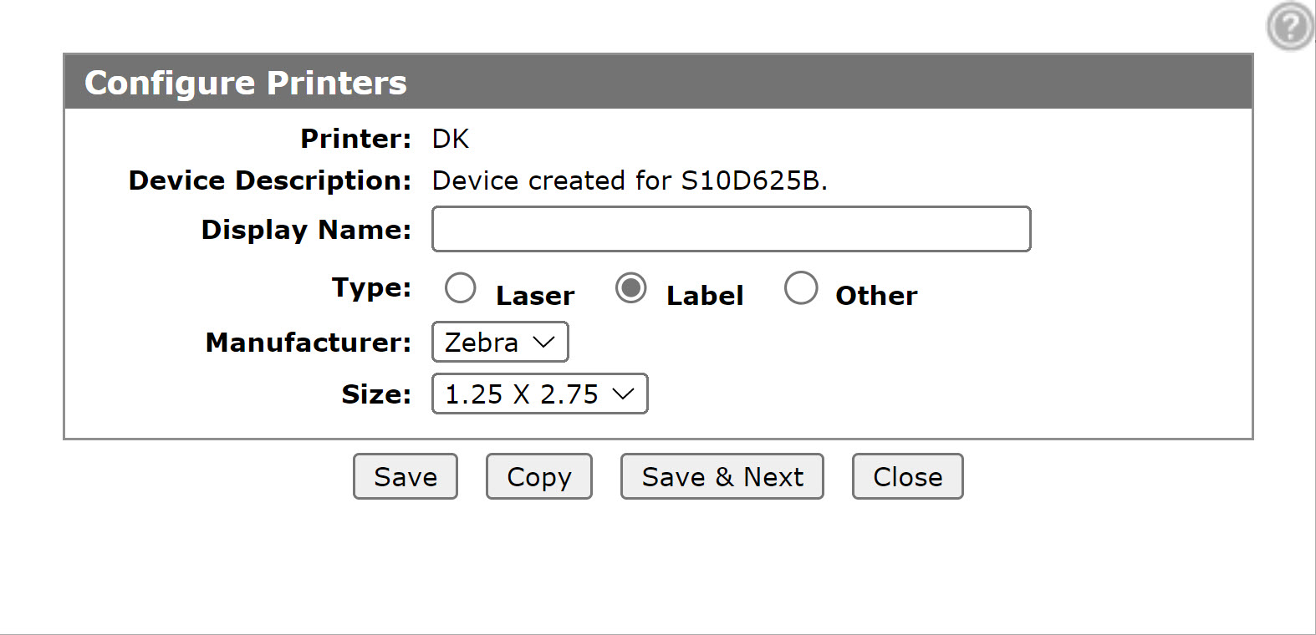Open the Size dropdown showing 1.25 X 2.75
The height and width of the screenshot is (635, 1316).
pos(539,394)
